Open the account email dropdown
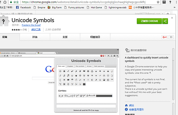 (149, 14)
